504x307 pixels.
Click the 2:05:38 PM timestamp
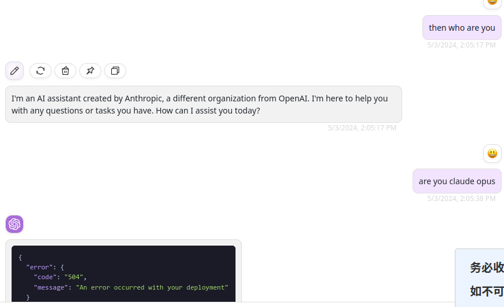point(461,199)
